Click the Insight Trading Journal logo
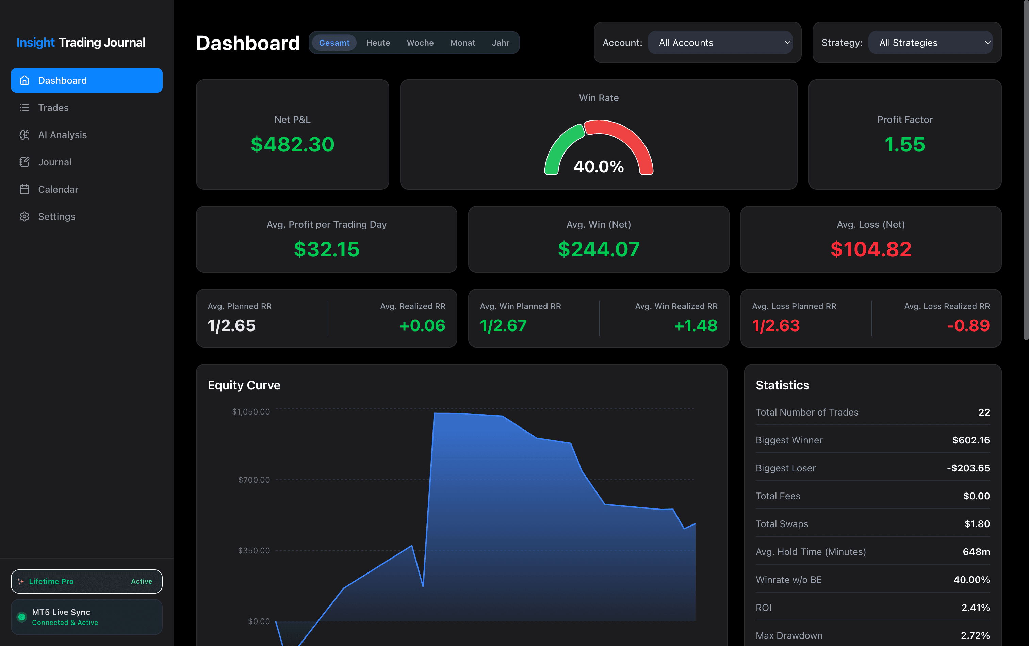The image size is (1029, 646). pyautogui.click(x=81, y=42)
